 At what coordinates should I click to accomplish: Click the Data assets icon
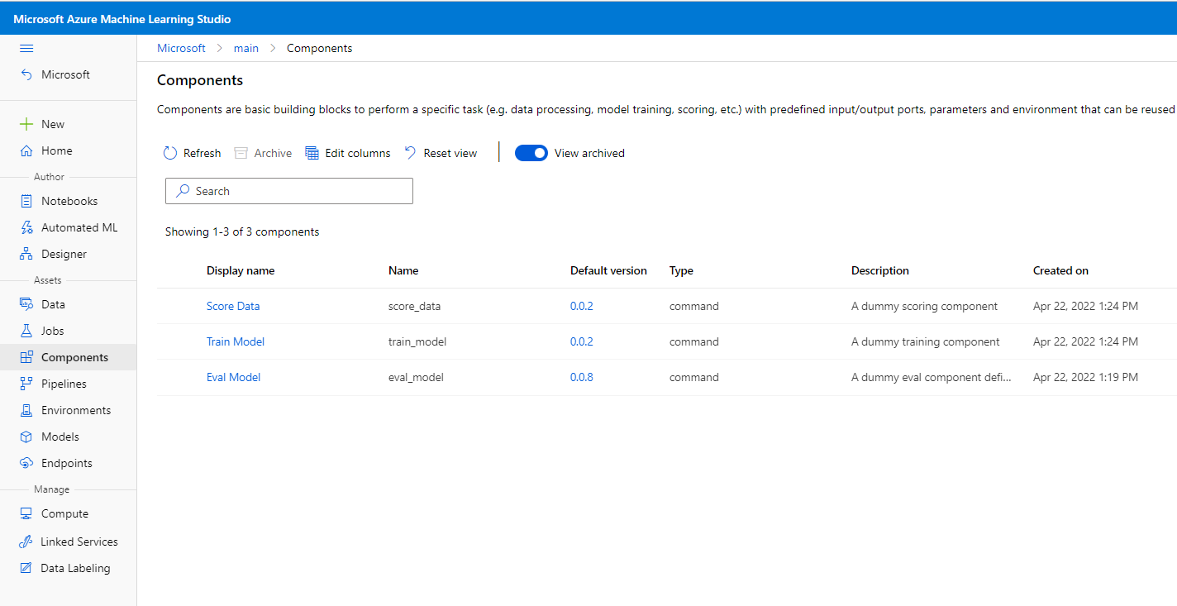tap(26, 304)
